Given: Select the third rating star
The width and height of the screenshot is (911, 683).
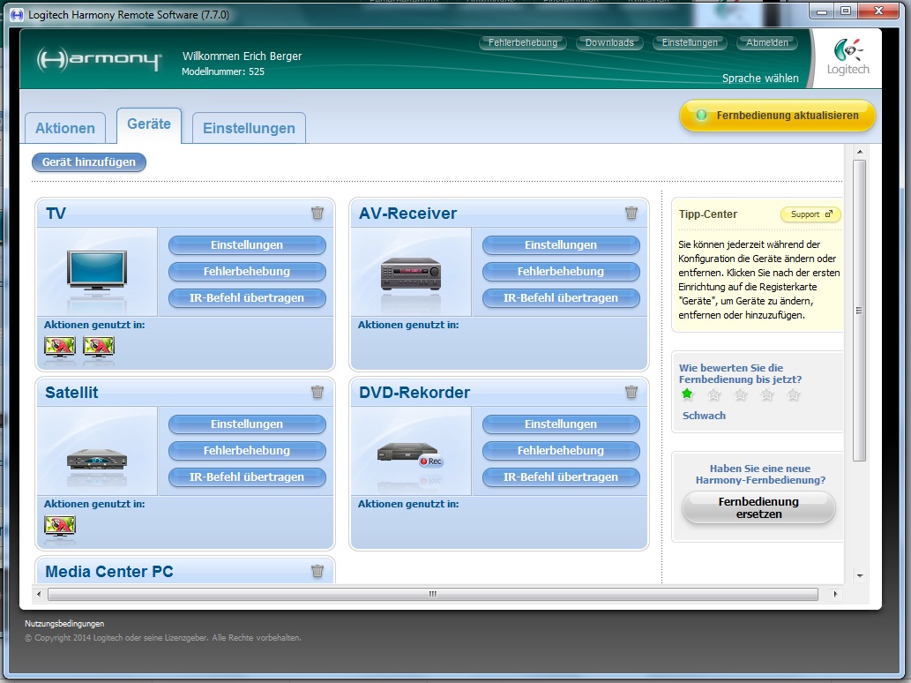Looking at the screenshot, I should [x=741, y=394].
